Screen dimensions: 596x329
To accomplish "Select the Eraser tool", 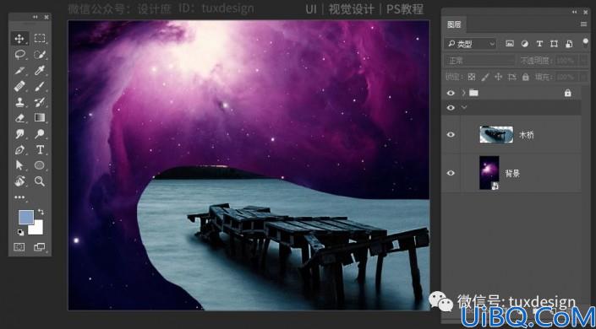I will [19, 118].
